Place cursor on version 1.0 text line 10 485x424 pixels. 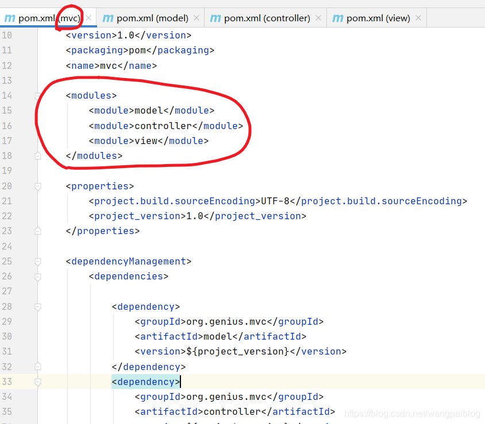126,35
